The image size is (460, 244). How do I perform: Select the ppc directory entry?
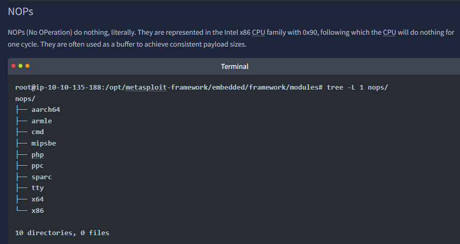click(x=37, y=166)
